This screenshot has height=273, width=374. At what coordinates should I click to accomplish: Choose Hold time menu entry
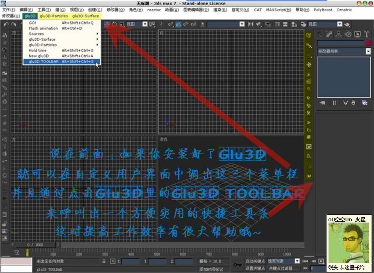click(x=62, y=50)
